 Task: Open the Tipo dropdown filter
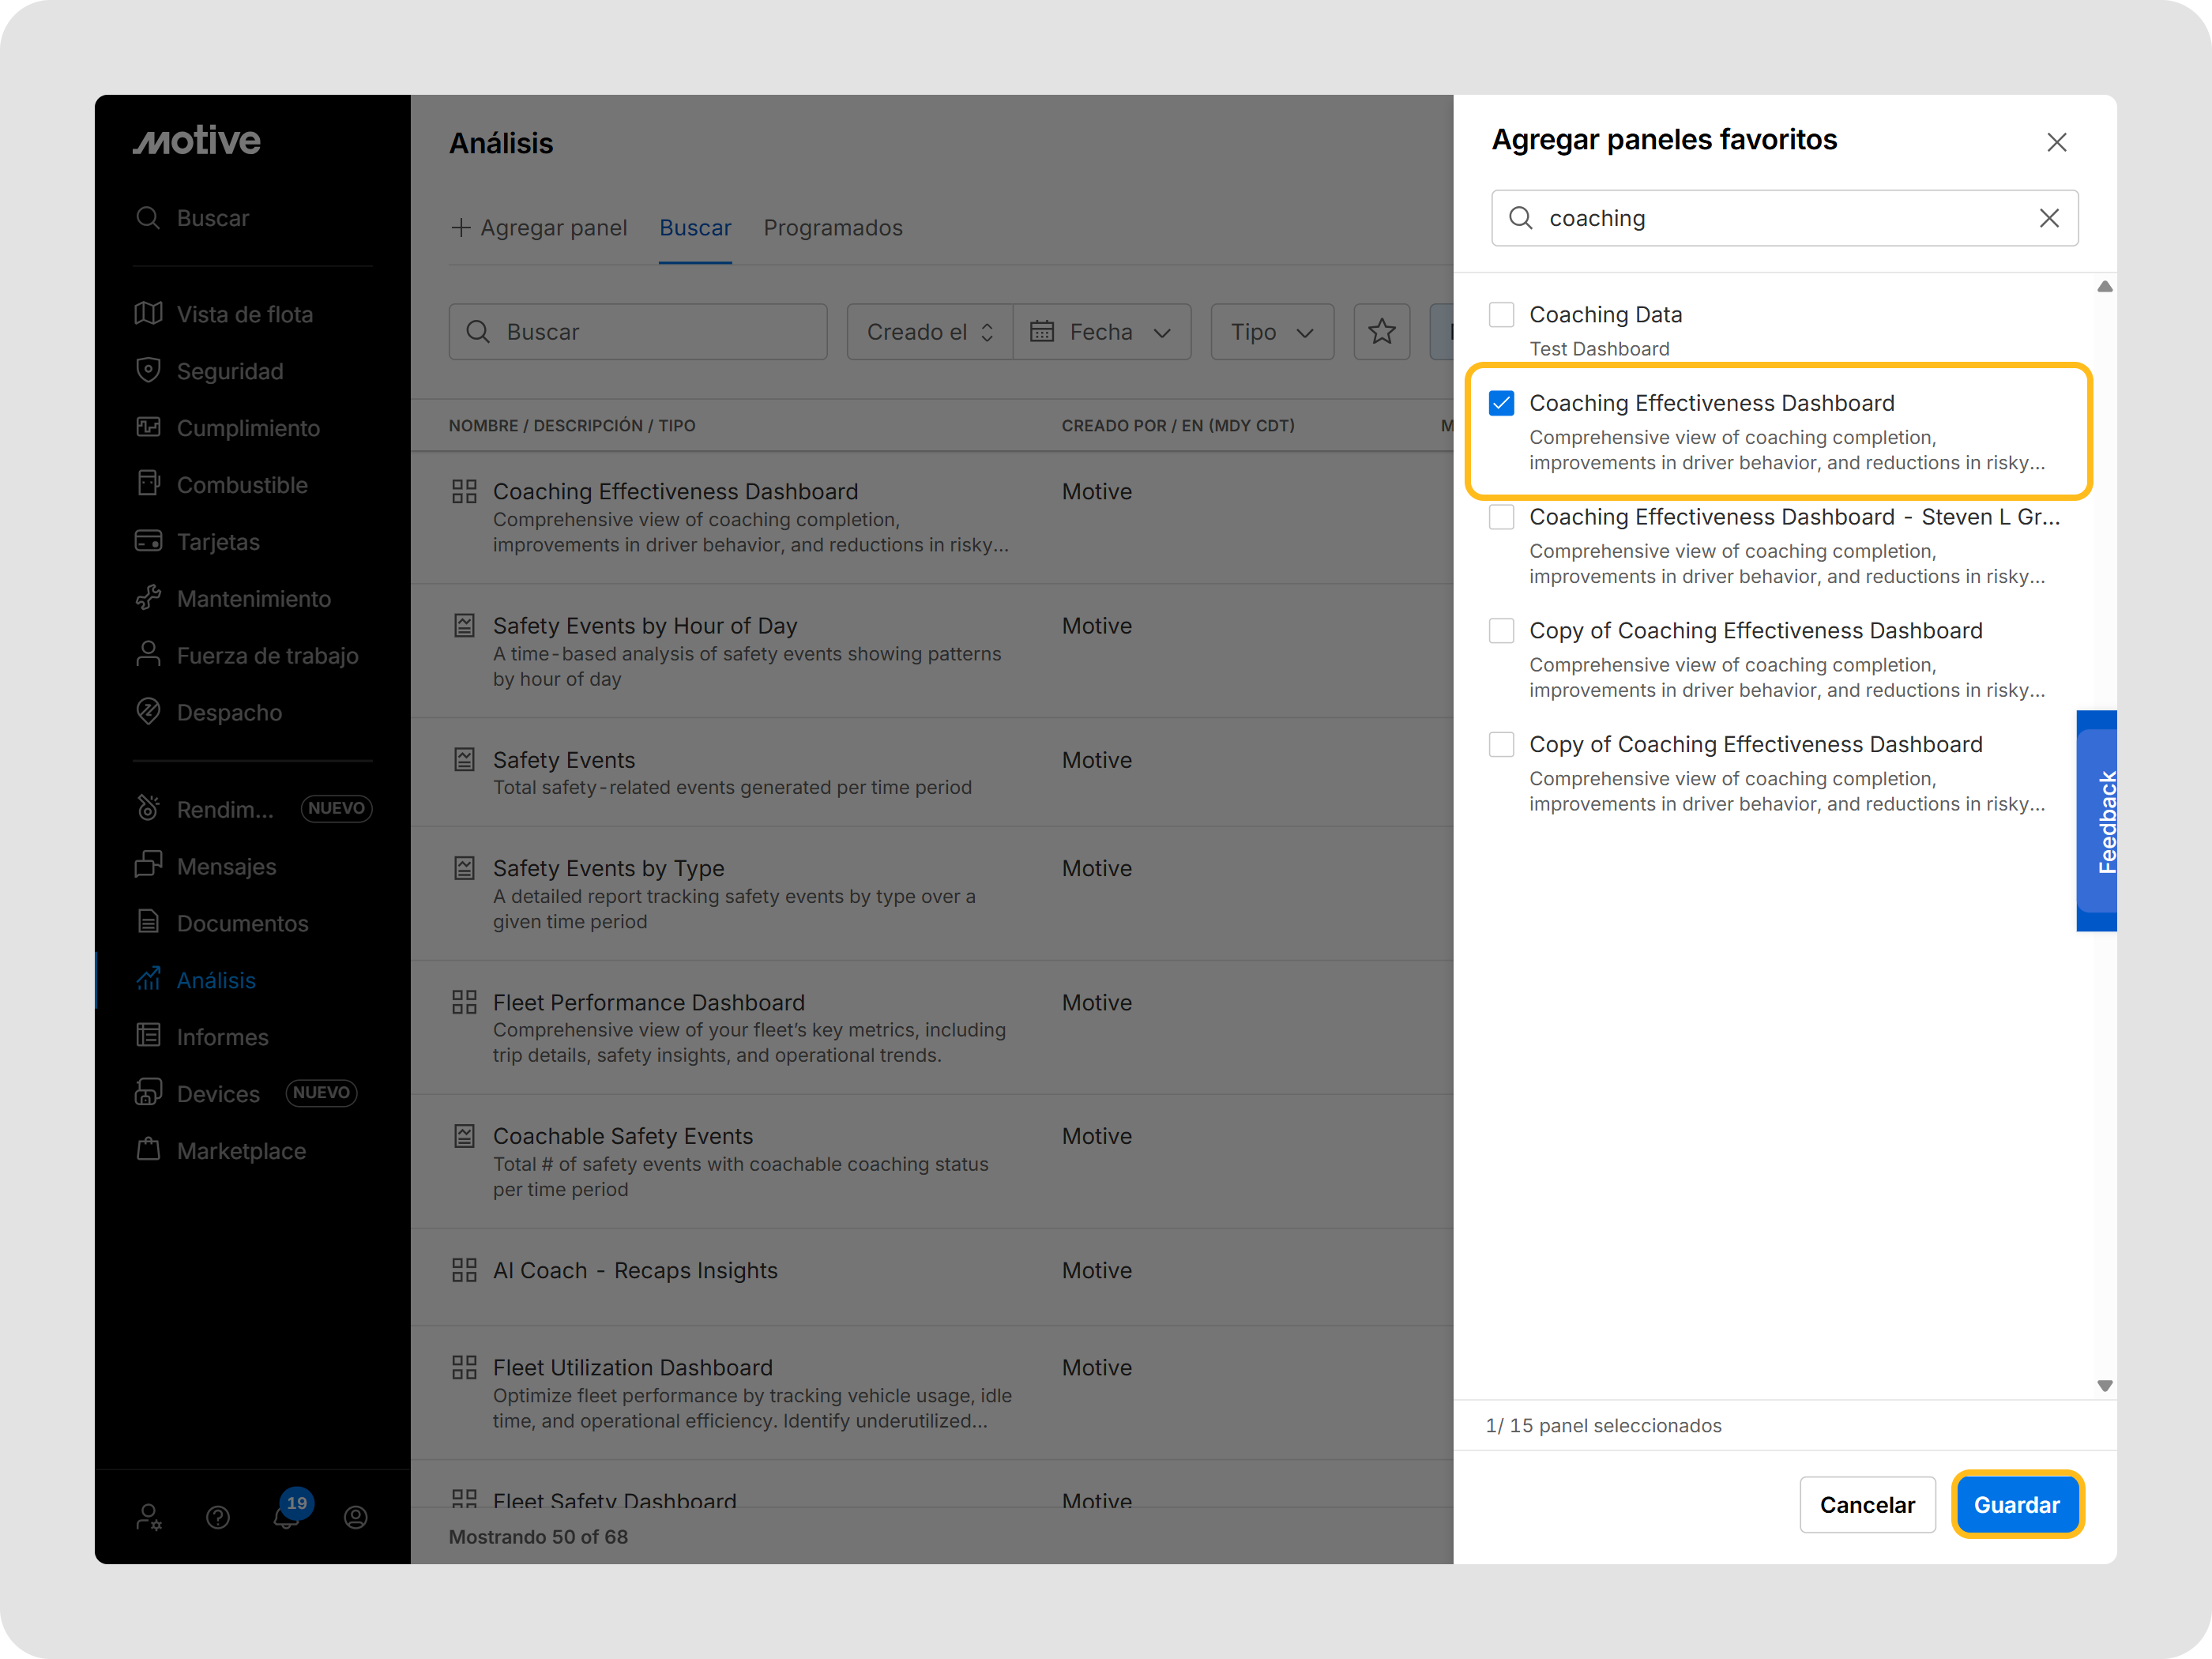click(1271, 332)
